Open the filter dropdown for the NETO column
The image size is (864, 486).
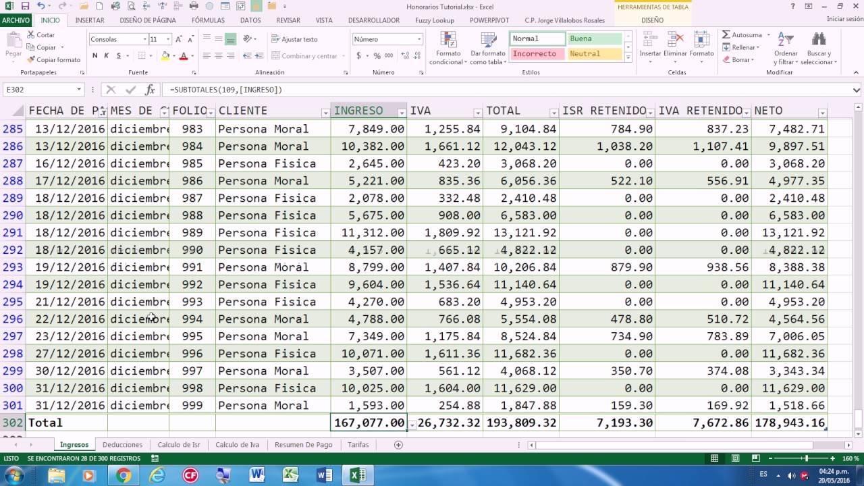tap(822, 113)
